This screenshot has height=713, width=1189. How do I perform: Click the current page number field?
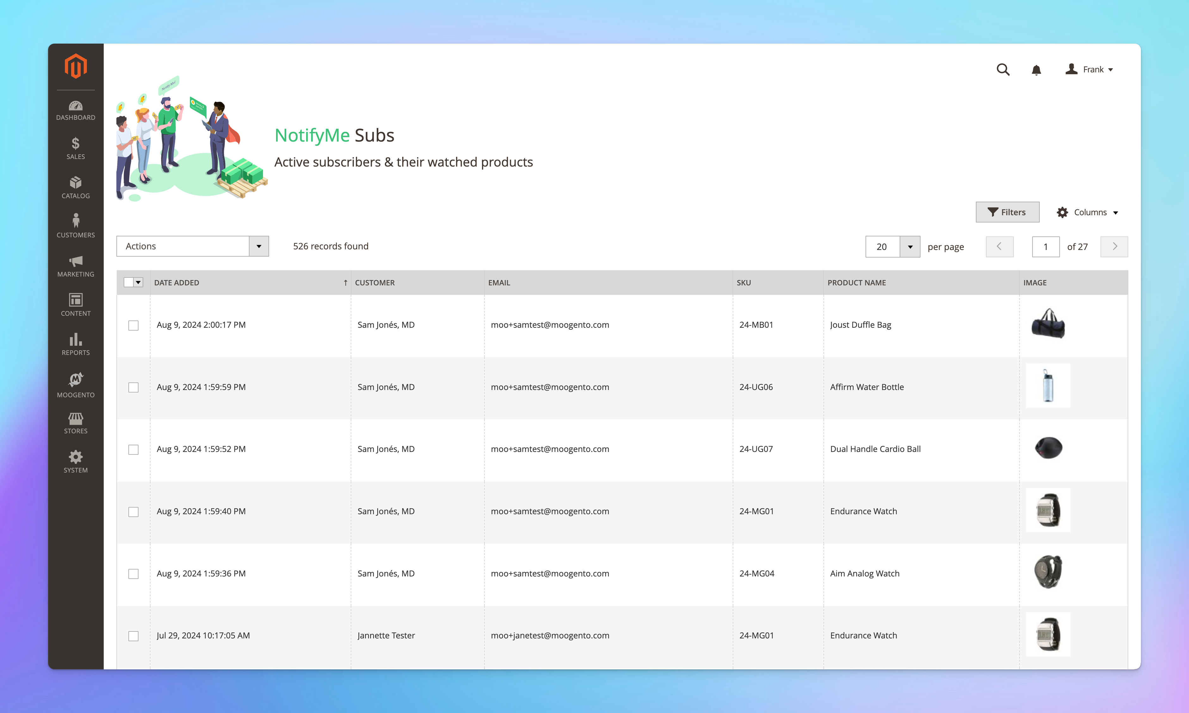[x=1046, y=247]
